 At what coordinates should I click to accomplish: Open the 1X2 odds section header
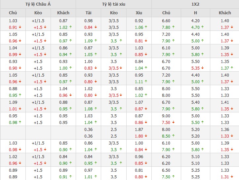[195, 4]
